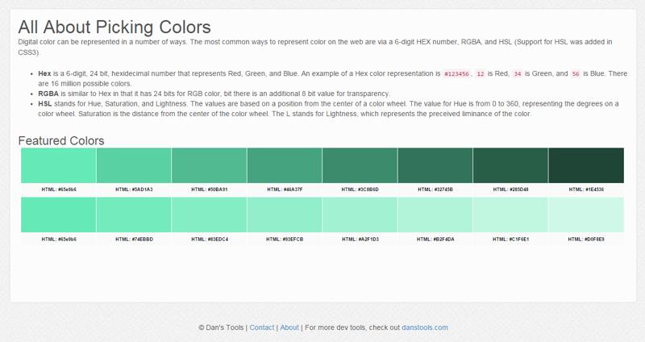Click the '© Dan's Tools' footer text
645x342 pixels.
[221, 327]
